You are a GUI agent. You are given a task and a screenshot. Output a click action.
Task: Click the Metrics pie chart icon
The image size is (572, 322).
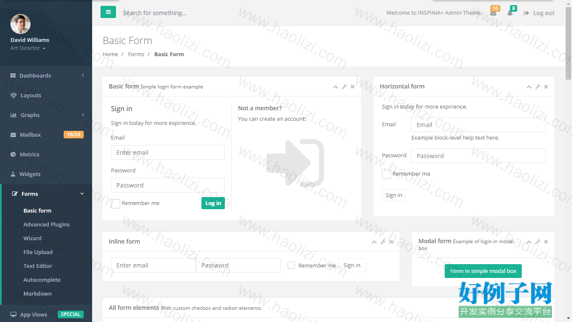click(13, 154)
